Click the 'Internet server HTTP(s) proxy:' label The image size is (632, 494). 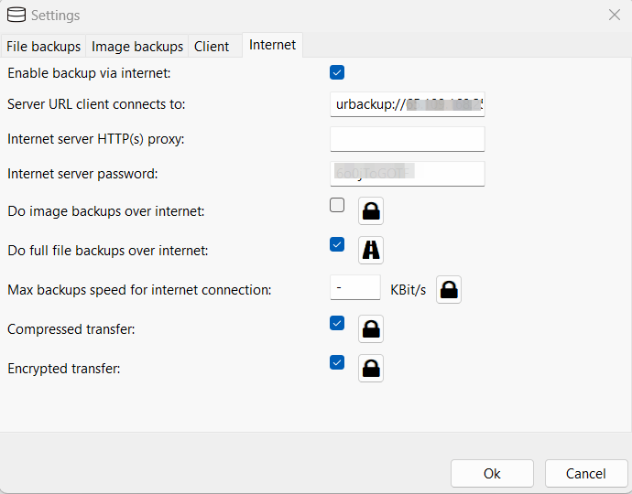click(96, 139)
